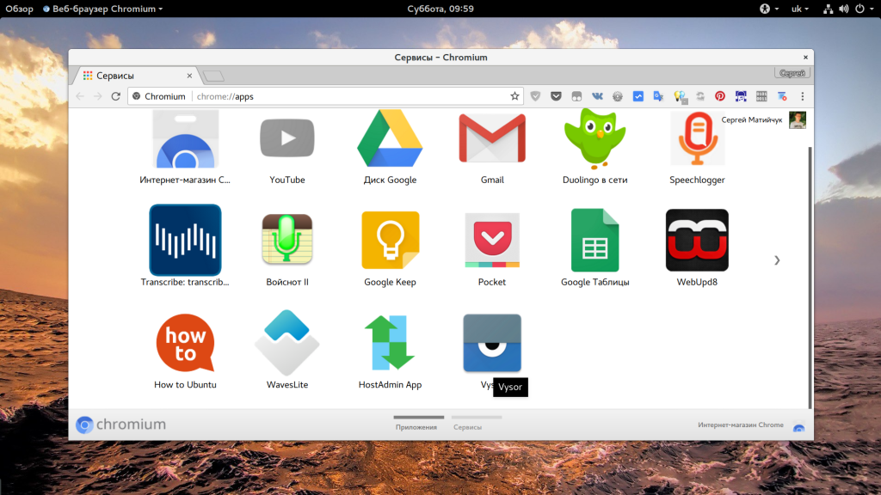Click the Pocket extension toolbar icon

tap(556, 96)
